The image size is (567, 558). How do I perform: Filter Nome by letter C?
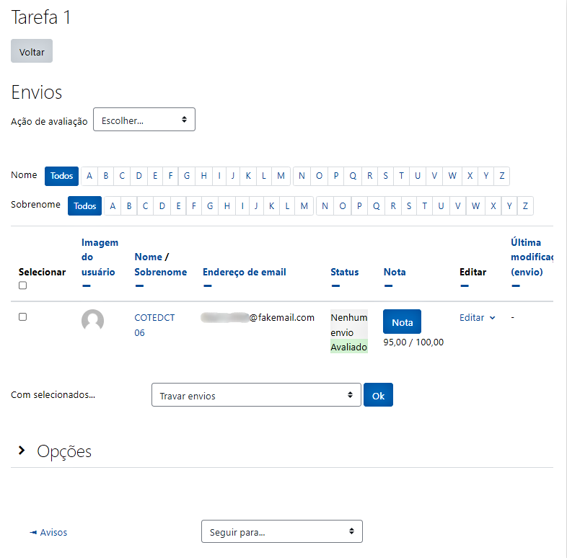coord(122,176)
